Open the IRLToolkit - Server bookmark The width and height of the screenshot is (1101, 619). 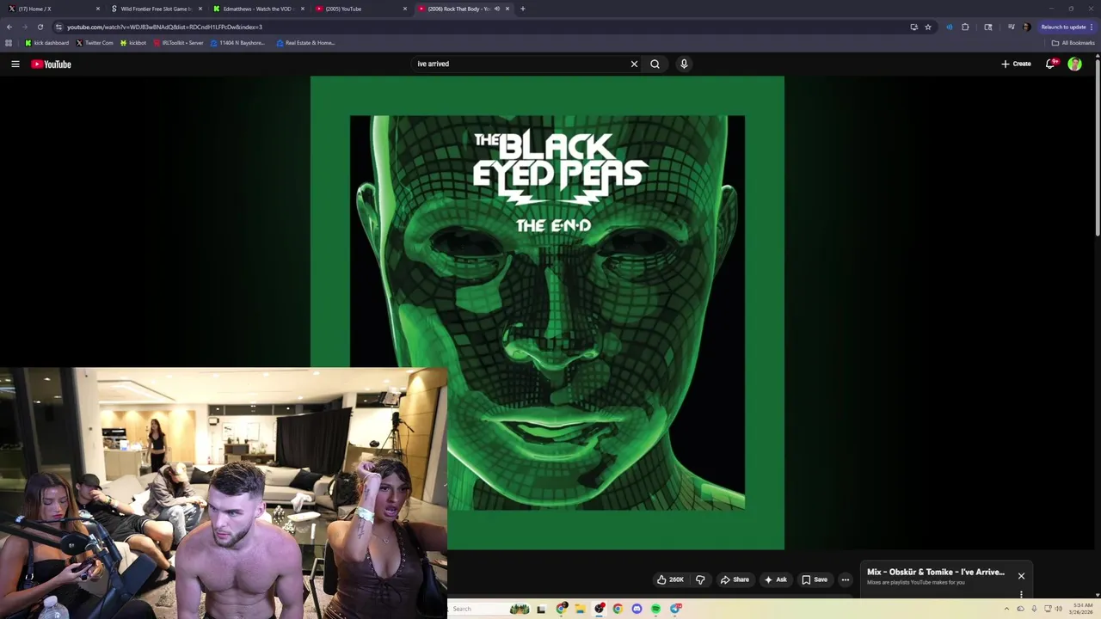click(178, 42)
